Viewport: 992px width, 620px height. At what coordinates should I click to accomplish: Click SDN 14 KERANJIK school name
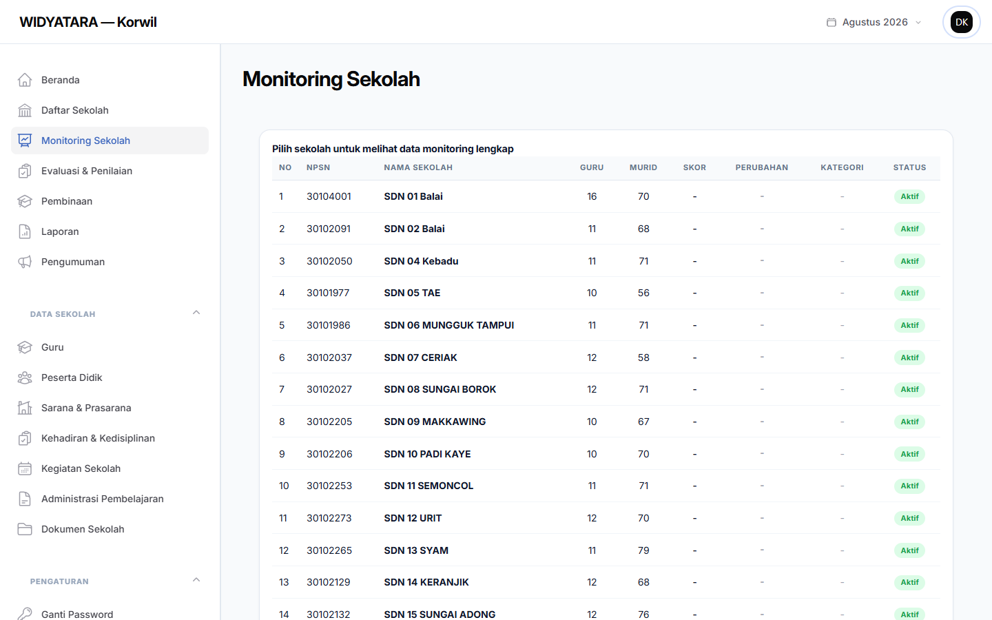[426, 582]
